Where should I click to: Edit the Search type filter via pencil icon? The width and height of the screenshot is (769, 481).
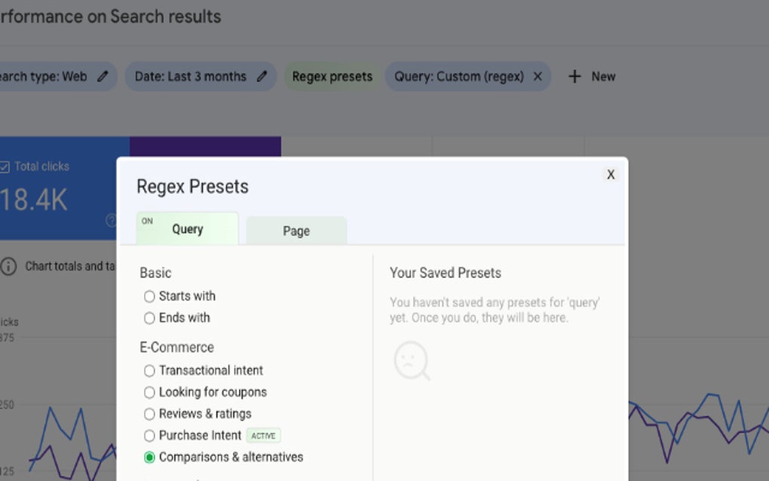[103, 76]
